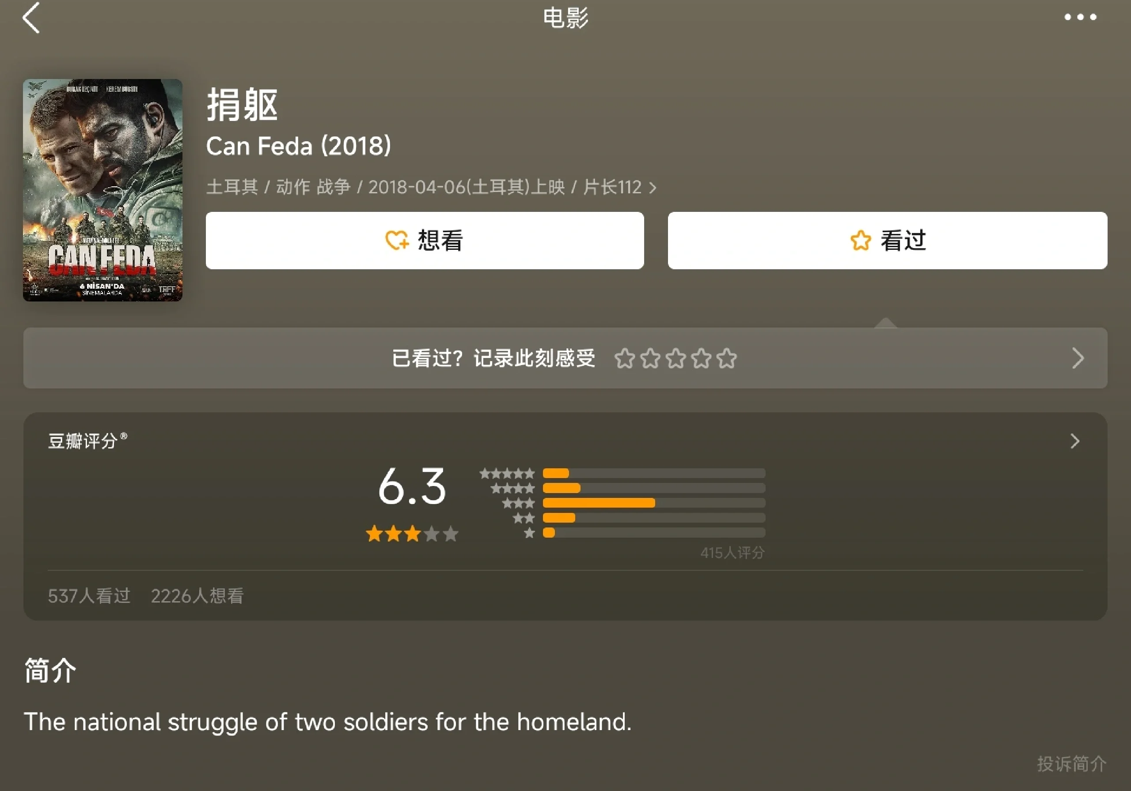1131x791 pixels.
Task: Rate two stars in the rating prompt
Action: pyautogui.click(x=650, y=358)
